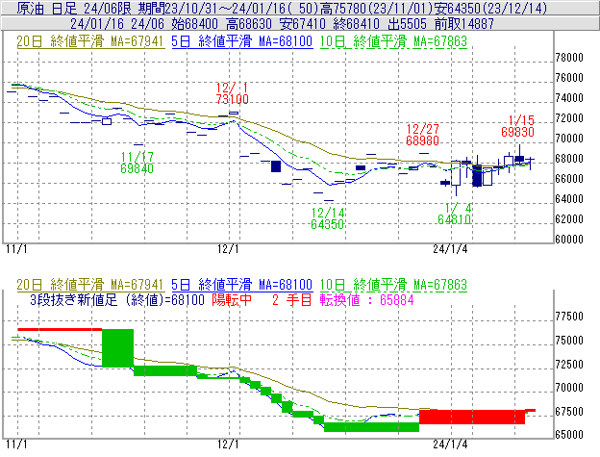Click the closing price 終68410
This screenshot has height=457, width=600.
[357, 24]
